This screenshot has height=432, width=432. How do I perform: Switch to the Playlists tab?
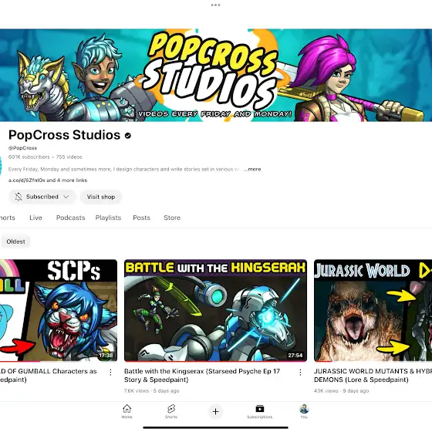108,218
